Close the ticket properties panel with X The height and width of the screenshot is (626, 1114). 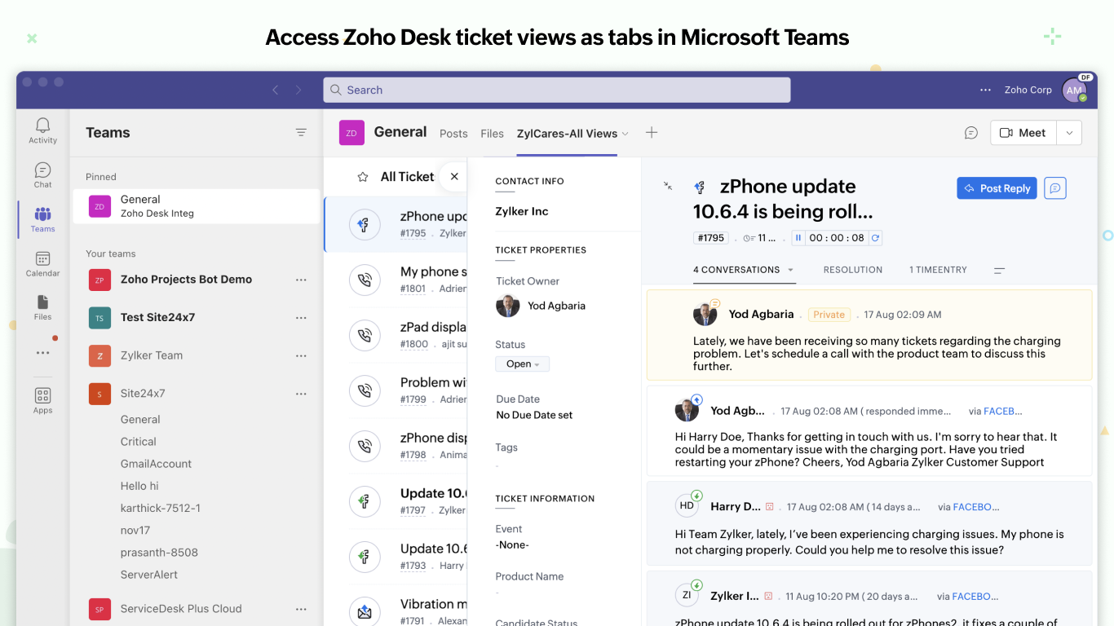point(454,176)
